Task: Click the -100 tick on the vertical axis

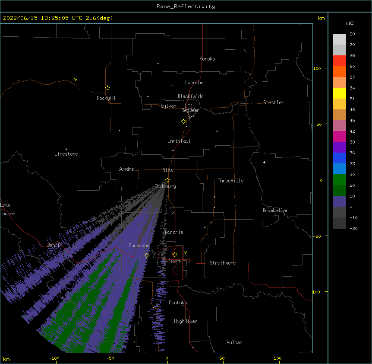Action: pos(315,292)
